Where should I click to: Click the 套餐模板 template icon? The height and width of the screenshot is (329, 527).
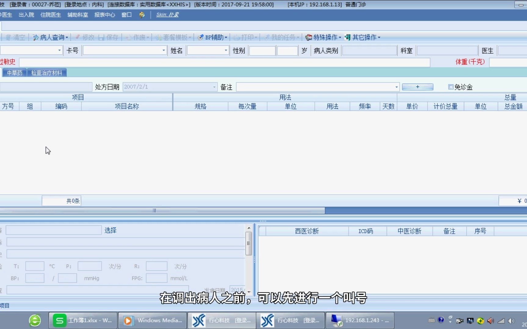(x=158, y=37)
